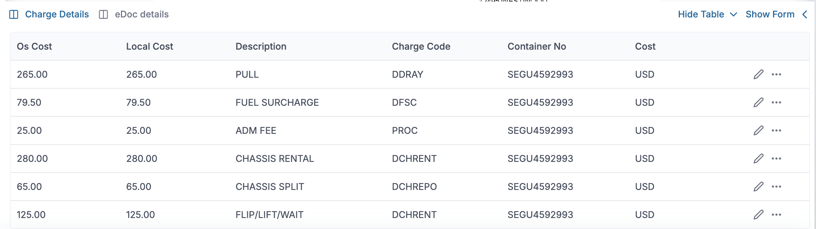This screenshot has width=816, height=229.
Task: Click edit pencil for CHASSIS RENTAL row
Action: (758, 158)
